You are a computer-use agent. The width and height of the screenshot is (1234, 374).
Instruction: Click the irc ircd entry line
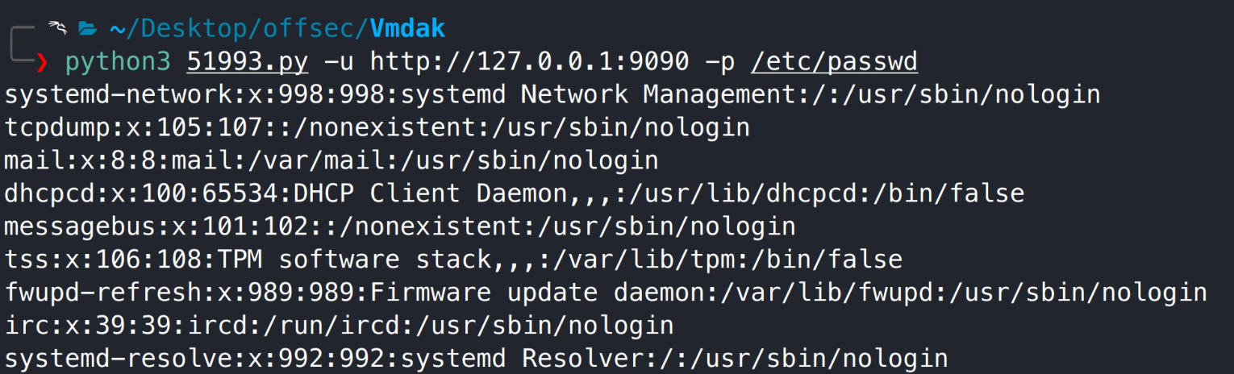[339, 326]
